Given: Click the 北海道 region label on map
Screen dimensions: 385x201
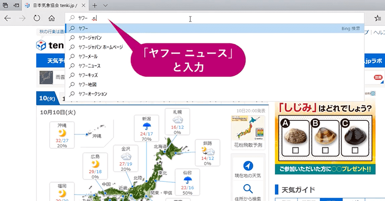Looking at the screenshot, I should [160, 146].
